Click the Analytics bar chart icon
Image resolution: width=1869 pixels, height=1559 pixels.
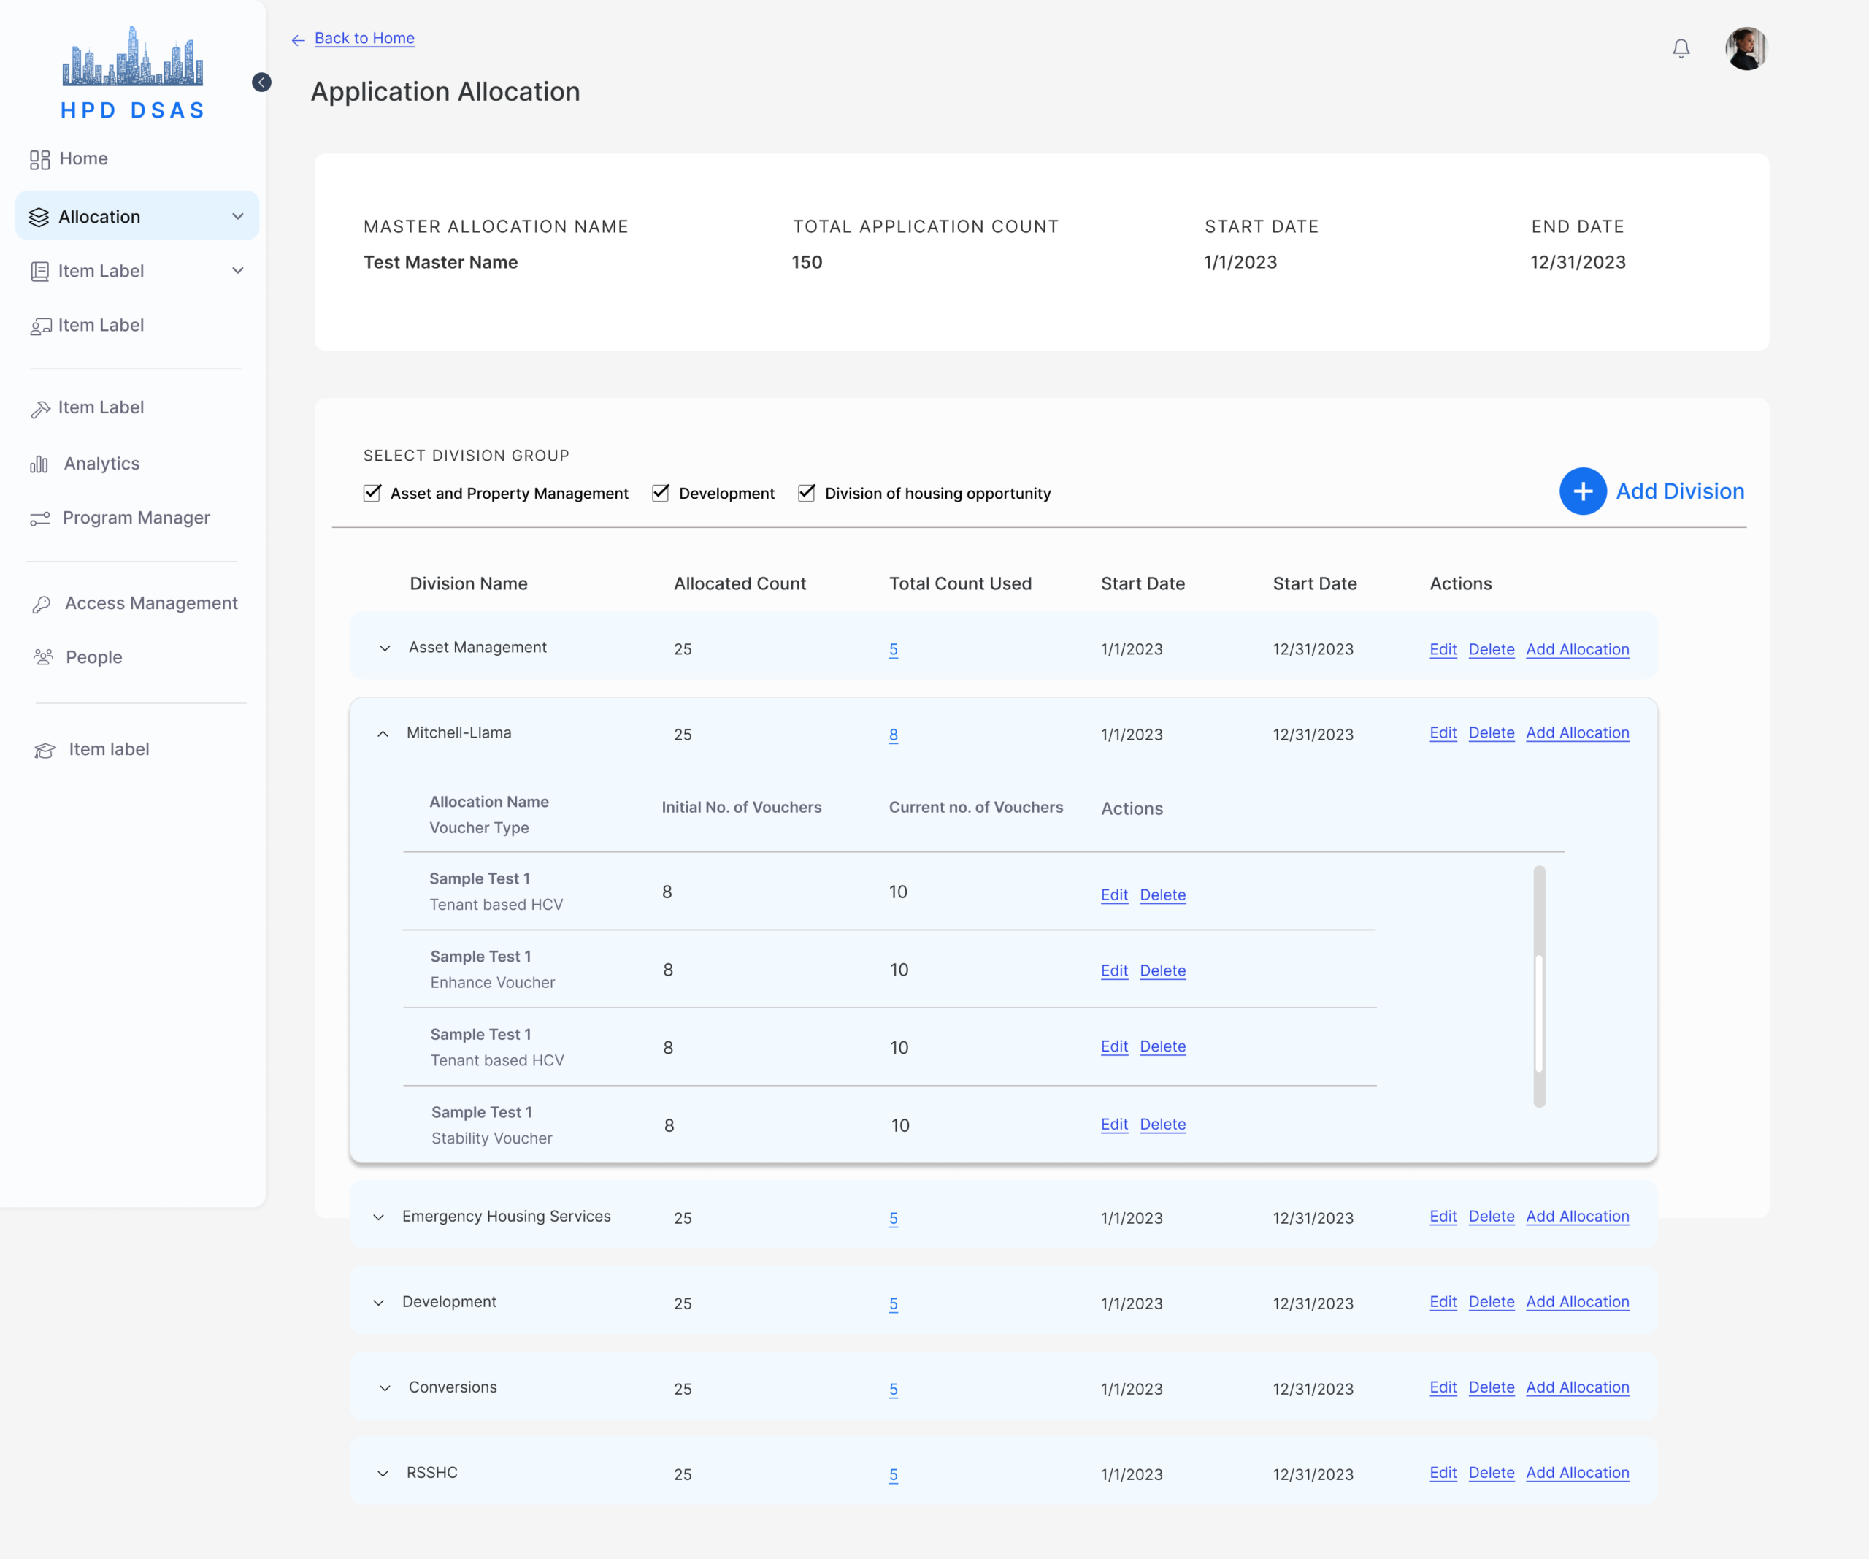pyautogui.click(x=39, y=464)
